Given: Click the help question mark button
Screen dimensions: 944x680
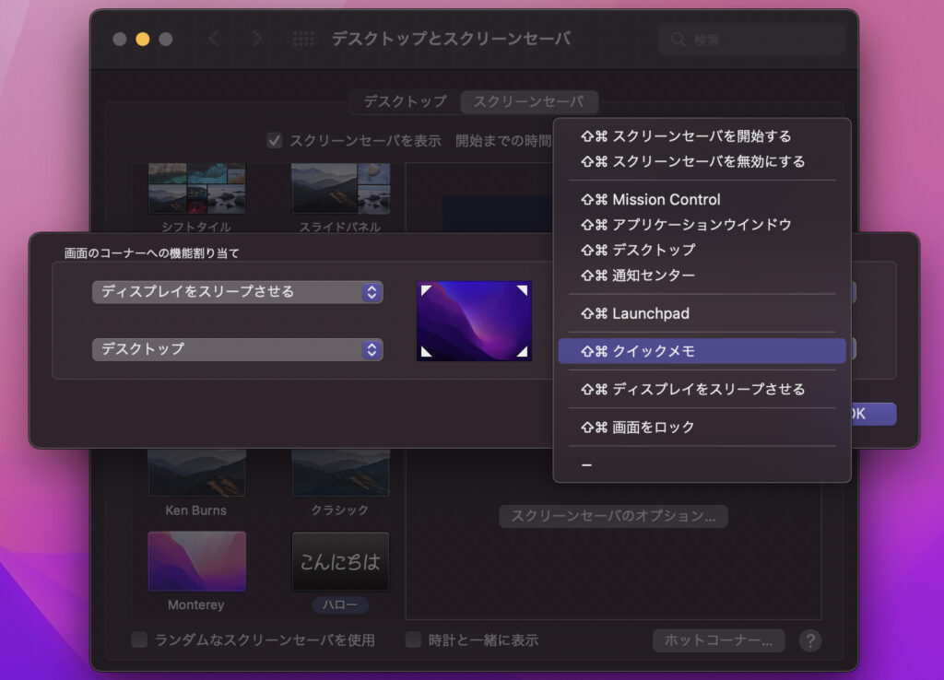Looking at the screenshot, I should (810, 640).
